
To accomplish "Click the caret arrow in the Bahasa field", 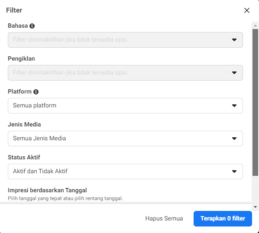I will tap(234, 40).
